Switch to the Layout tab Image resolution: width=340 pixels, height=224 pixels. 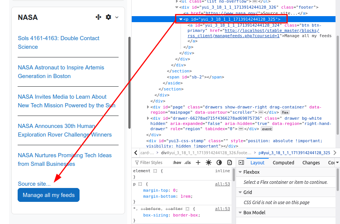click(257, 162)
